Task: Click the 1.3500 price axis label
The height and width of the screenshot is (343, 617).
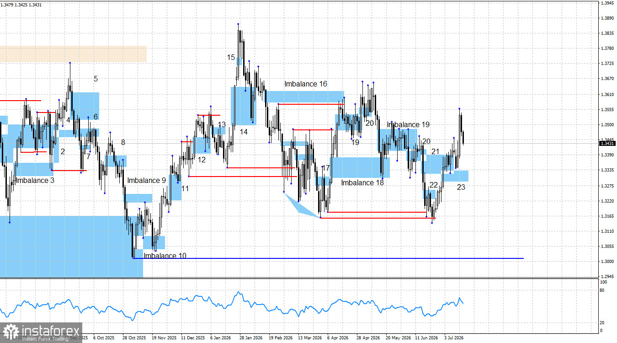Action: click(x=607, y=125)
